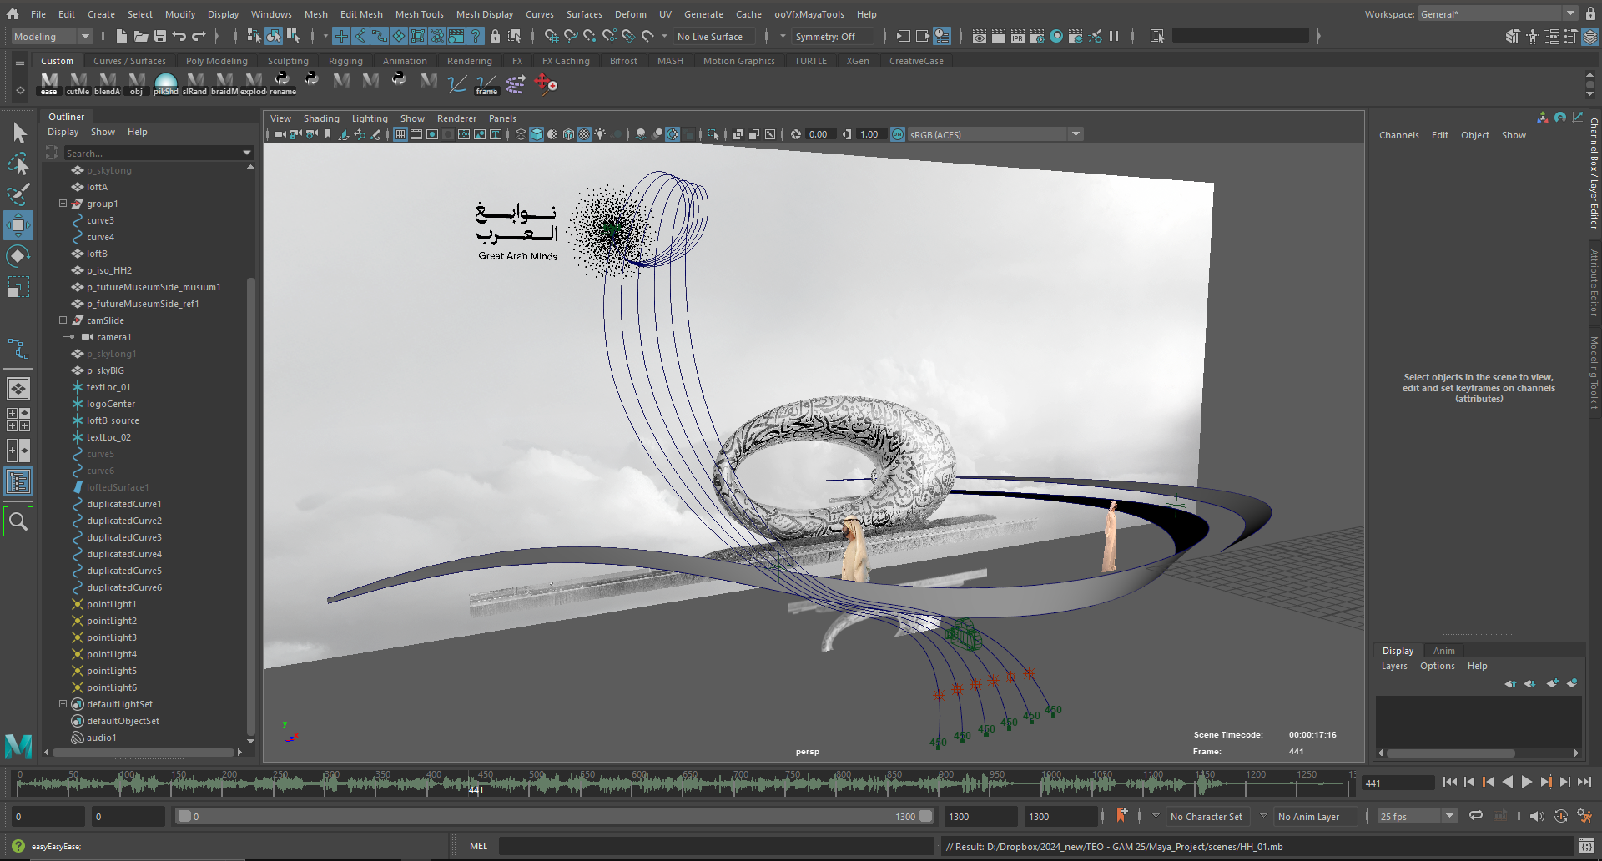This screenshot has width=1602, height=861.
Task: Click the Save Scene icon
Action: coord(160,36)
